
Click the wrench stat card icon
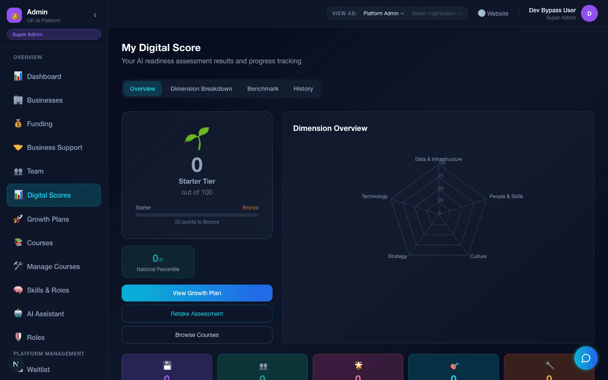click(550, 365)
